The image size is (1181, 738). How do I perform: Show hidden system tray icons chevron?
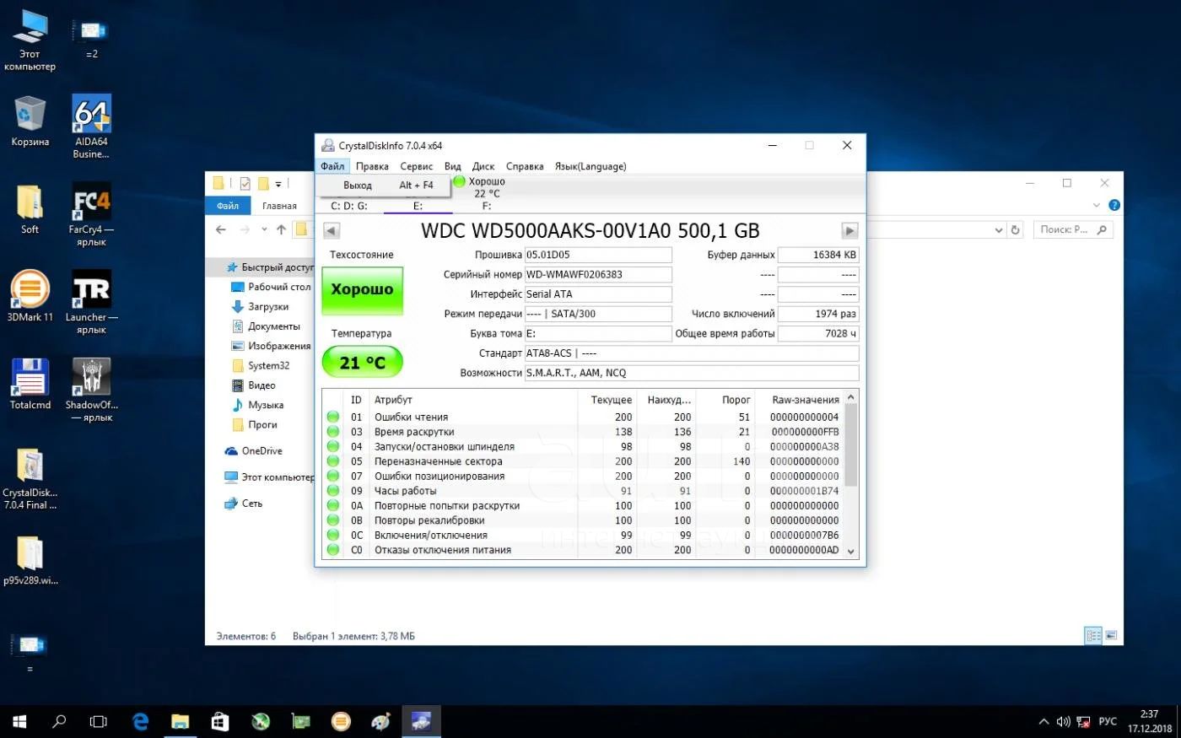[x=1043, y=722]
